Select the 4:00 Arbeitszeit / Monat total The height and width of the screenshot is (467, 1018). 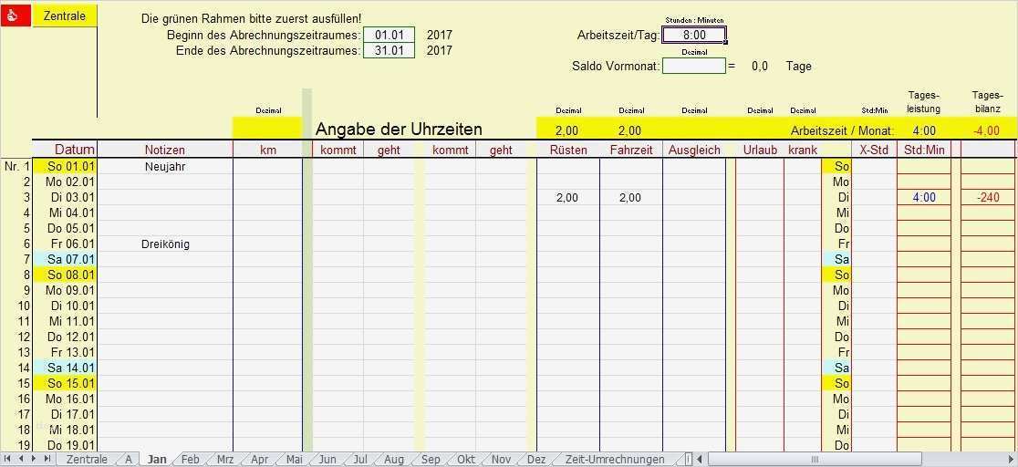pos(924,130)
